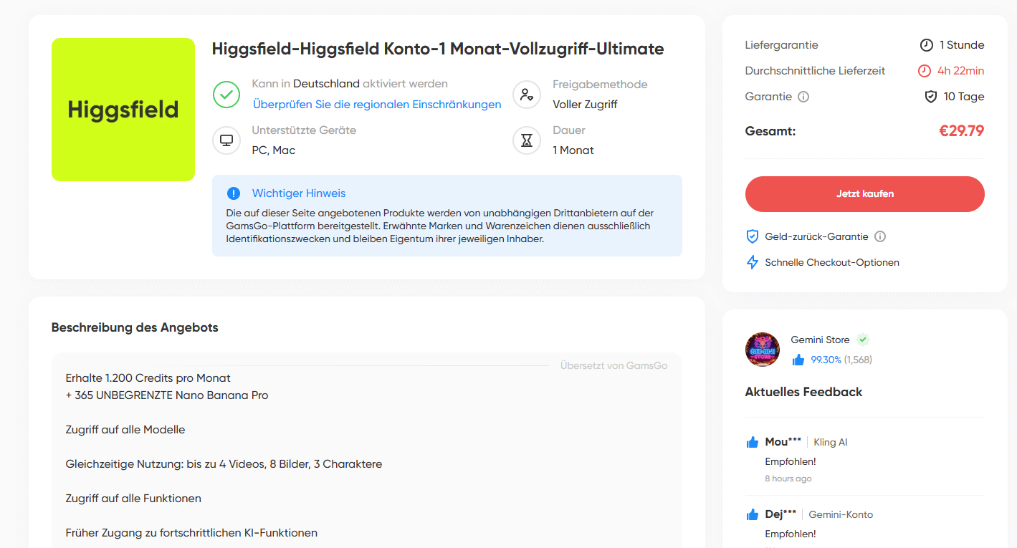Viewport: 1017px width, 548px height.
Task: Click the blue shield money-back icon
Action: point(752,236)
